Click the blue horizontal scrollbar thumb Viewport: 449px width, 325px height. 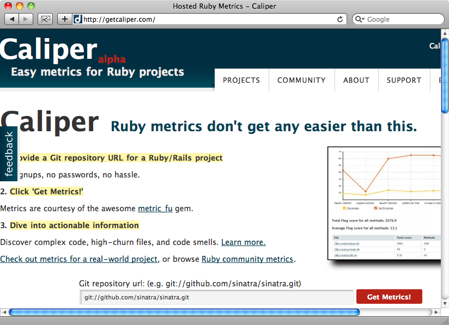point(184,312)
